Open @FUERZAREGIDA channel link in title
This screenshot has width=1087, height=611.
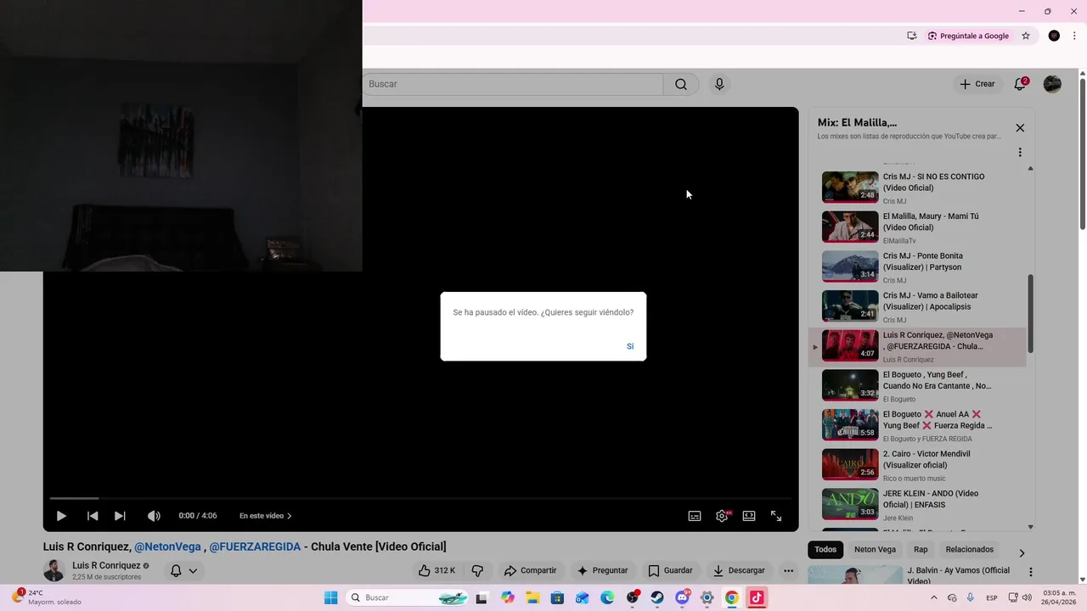coord(255,547)
